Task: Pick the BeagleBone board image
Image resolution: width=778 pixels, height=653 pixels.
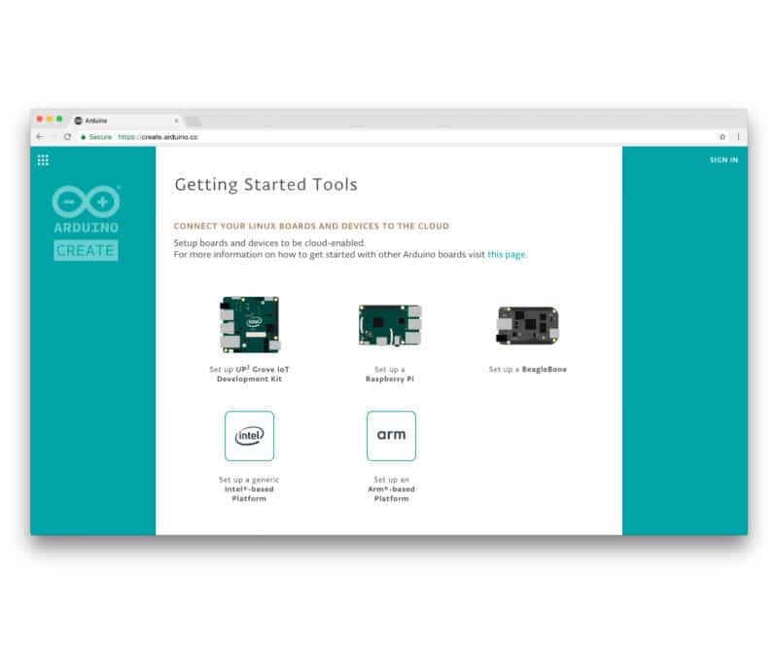Action: [x=527, y=326]
